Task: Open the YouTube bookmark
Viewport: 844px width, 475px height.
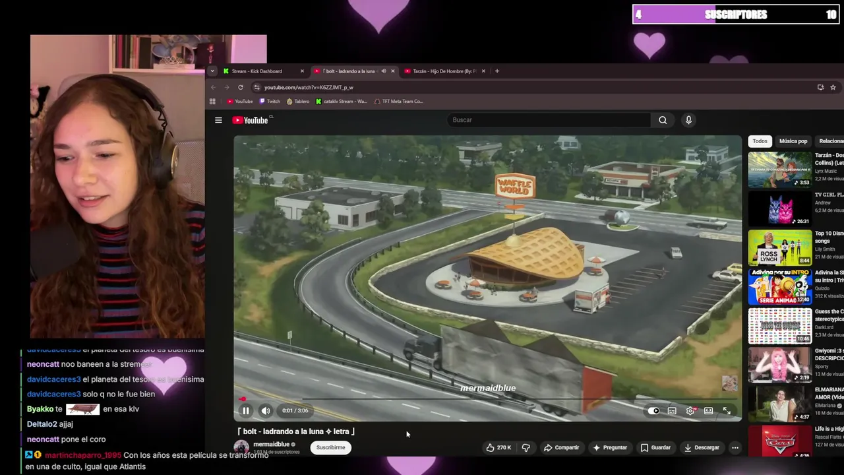Action: tap(239, 102)
